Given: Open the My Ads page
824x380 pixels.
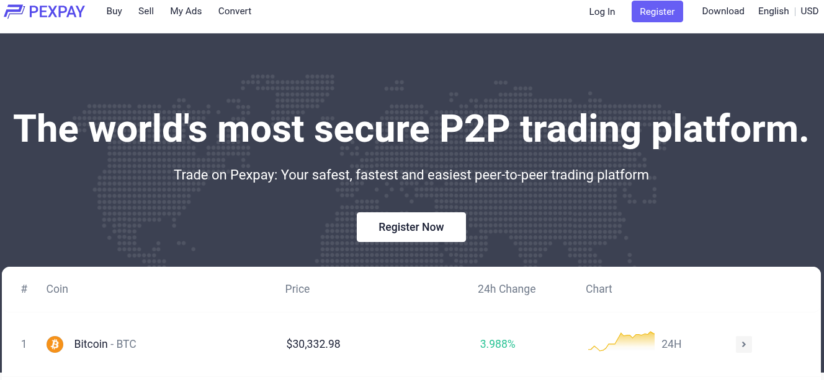Looking at the screenshot, I should click(x=186, y=11).
